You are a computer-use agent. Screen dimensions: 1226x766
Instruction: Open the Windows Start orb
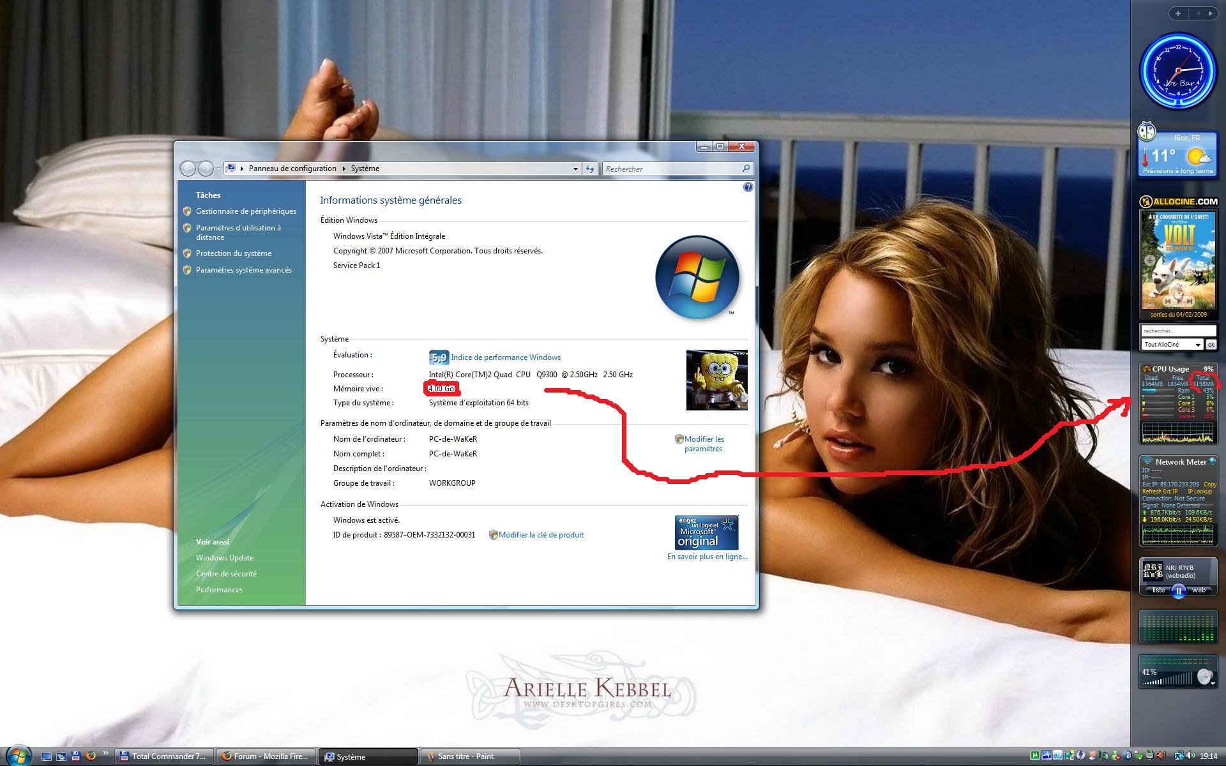point(18,755)
